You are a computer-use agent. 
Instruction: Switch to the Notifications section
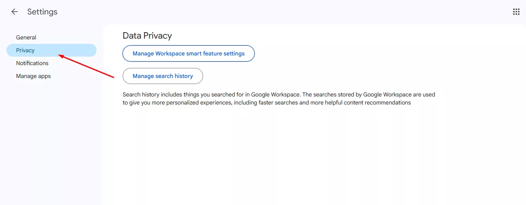pyautogui.click(x=32, y=63)
